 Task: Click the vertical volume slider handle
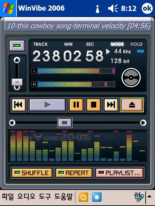click(17, 82)
